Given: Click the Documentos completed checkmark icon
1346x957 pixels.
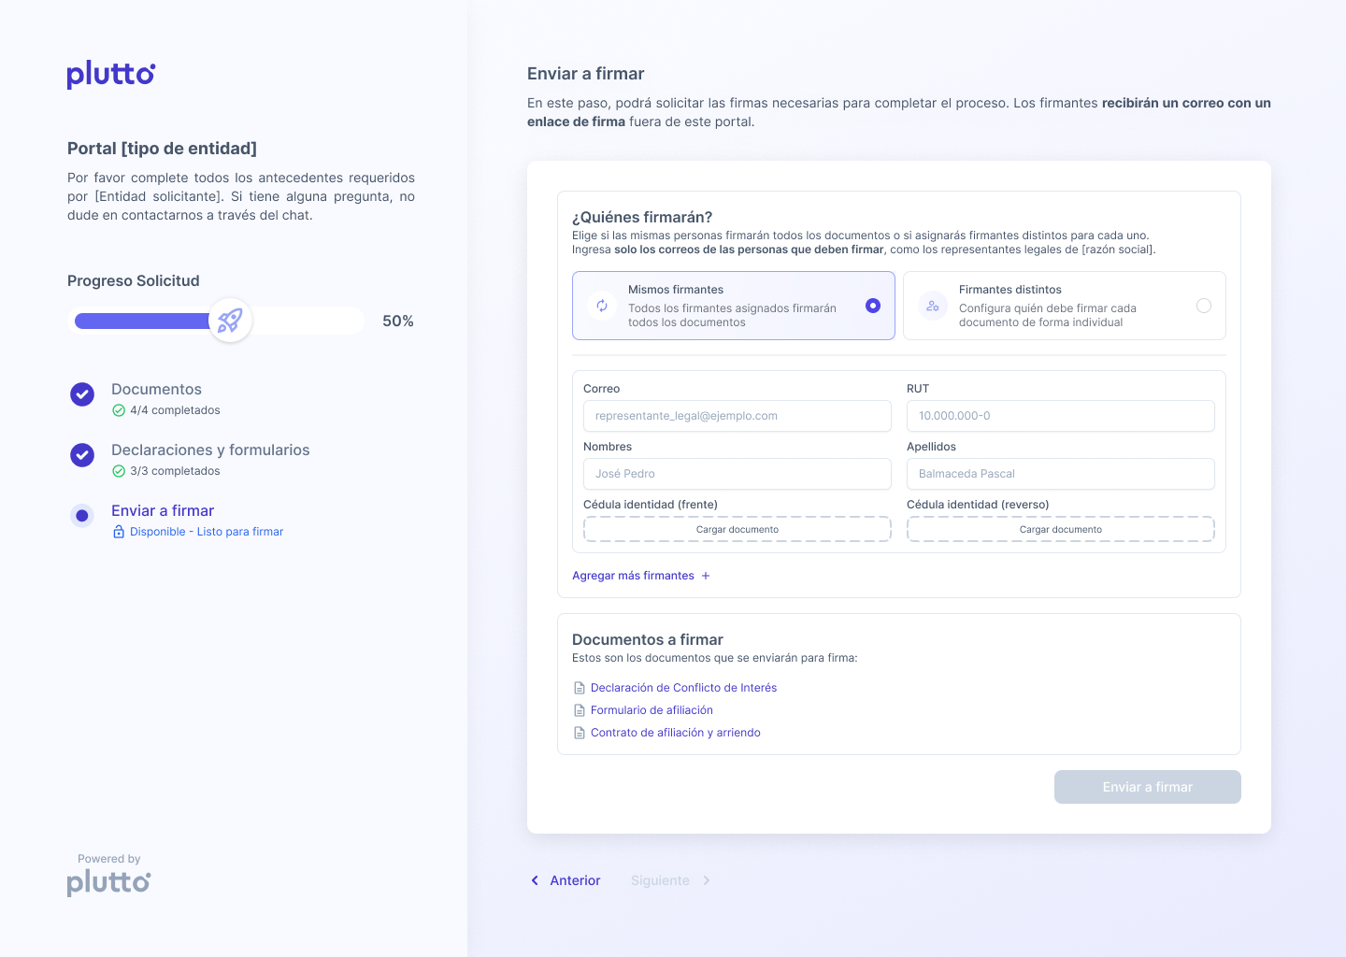Looking at the screenshot, I should tap(82, 394).
